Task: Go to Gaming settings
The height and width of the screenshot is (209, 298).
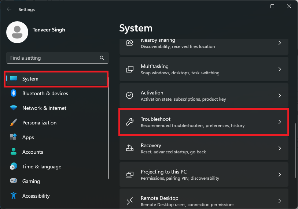Action: click(x=56, y=181)
